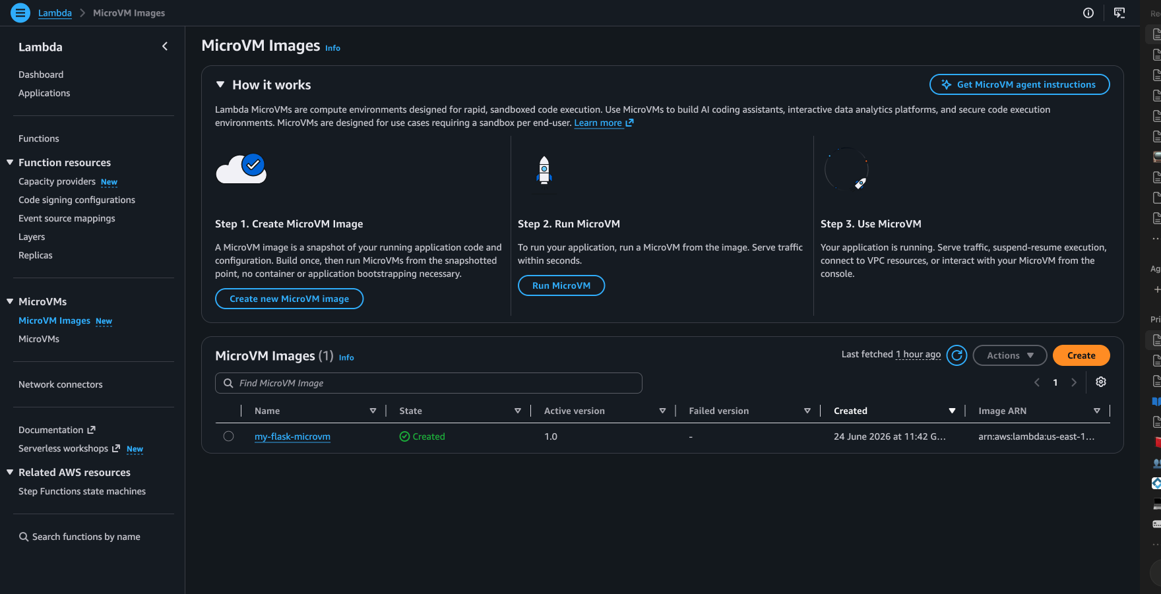Viewport: 1161px width, 594px height.
Task: Refresh the MicroVM Images table
Action: tap(957, 355)
